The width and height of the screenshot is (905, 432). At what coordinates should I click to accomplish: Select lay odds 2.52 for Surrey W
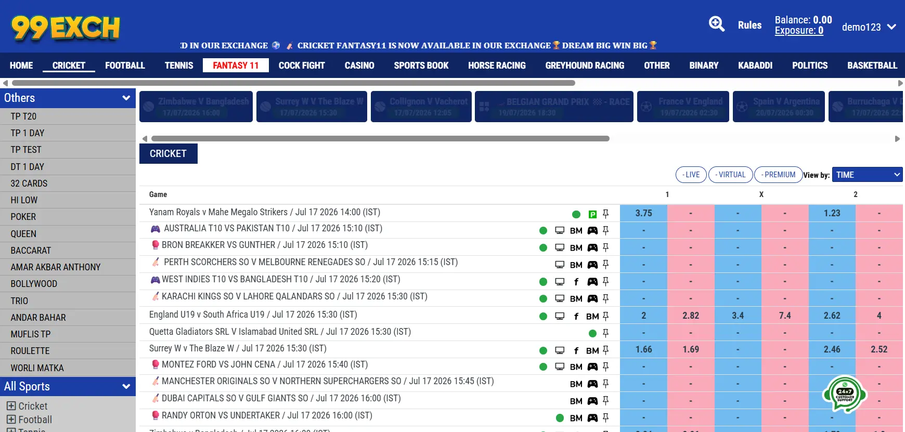click(879, 349)
